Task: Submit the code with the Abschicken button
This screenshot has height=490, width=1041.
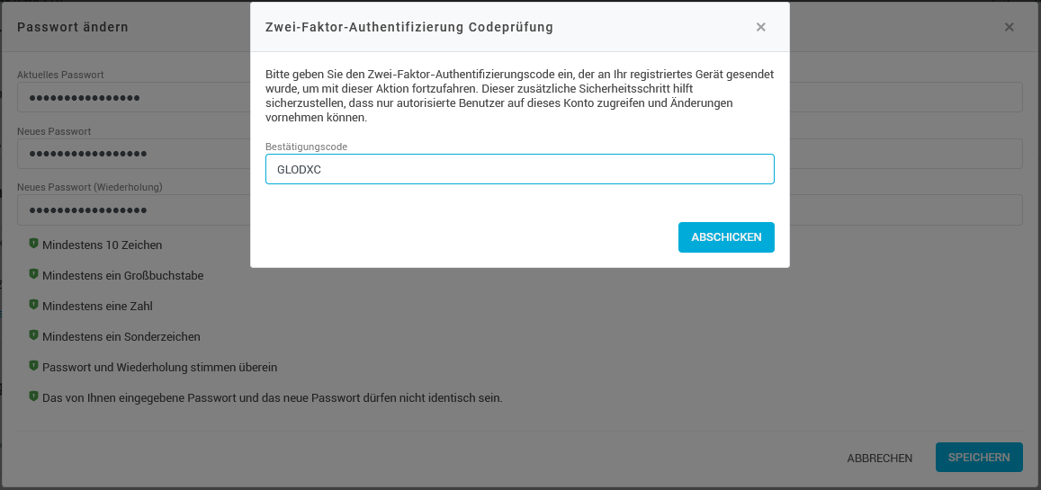Action: tap(726, 237)
